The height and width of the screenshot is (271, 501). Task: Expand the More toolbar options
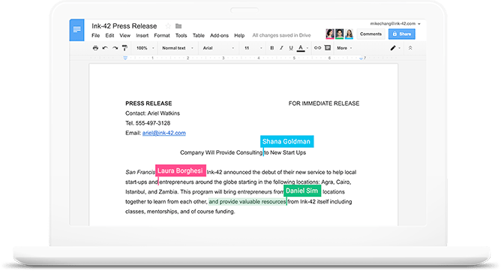point(344,48)
